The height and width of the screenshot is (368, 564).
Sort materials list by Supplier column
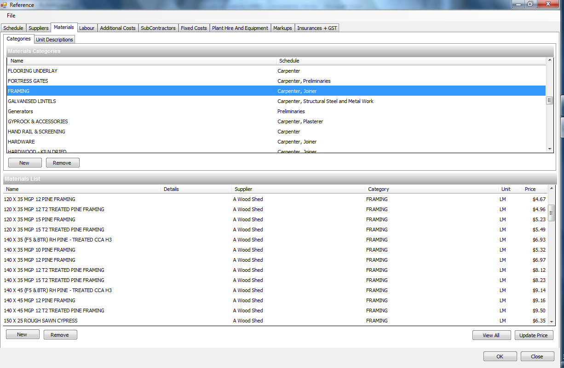tap(243, 189)
